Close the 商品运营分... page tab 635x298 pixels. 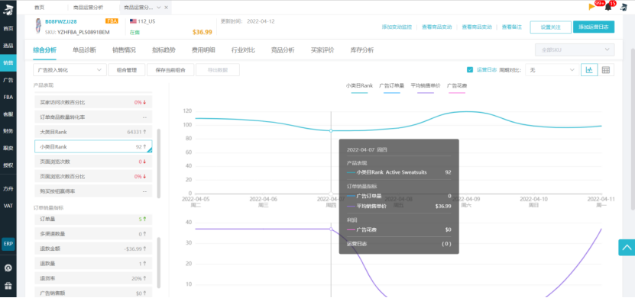tap(166, 8)
